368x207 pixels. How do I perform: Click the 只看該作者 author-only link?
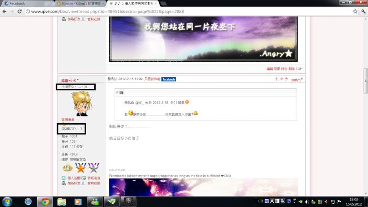[x=152, y=79]
